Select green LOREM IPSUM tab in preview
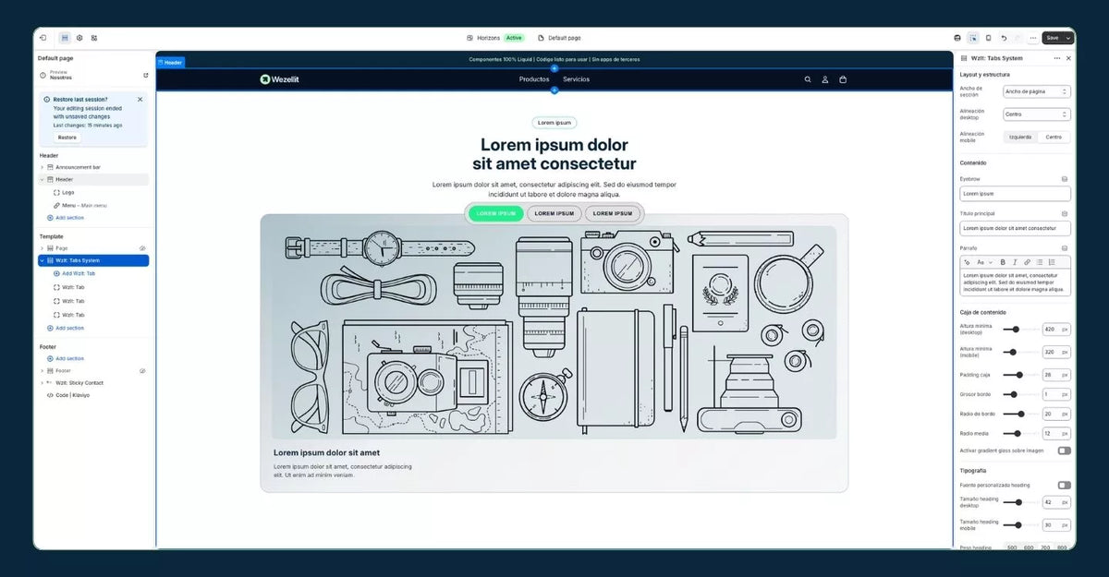1109x577 pixels. (496, 213)
